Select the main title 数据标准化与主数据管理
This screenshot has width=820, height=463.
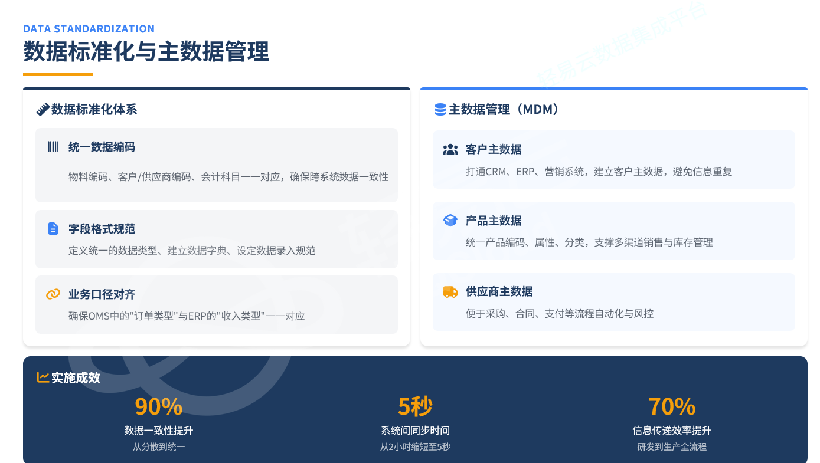[x=146, y=52]
